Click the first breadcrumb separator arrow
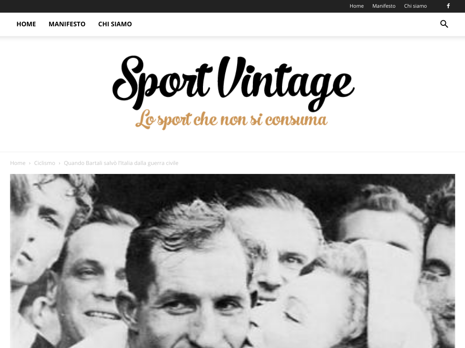The height and width of the screenshot is (348, 465). coord(30,163)
